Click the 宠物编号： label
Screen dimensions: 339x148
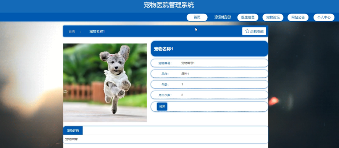tap(165, 63)
